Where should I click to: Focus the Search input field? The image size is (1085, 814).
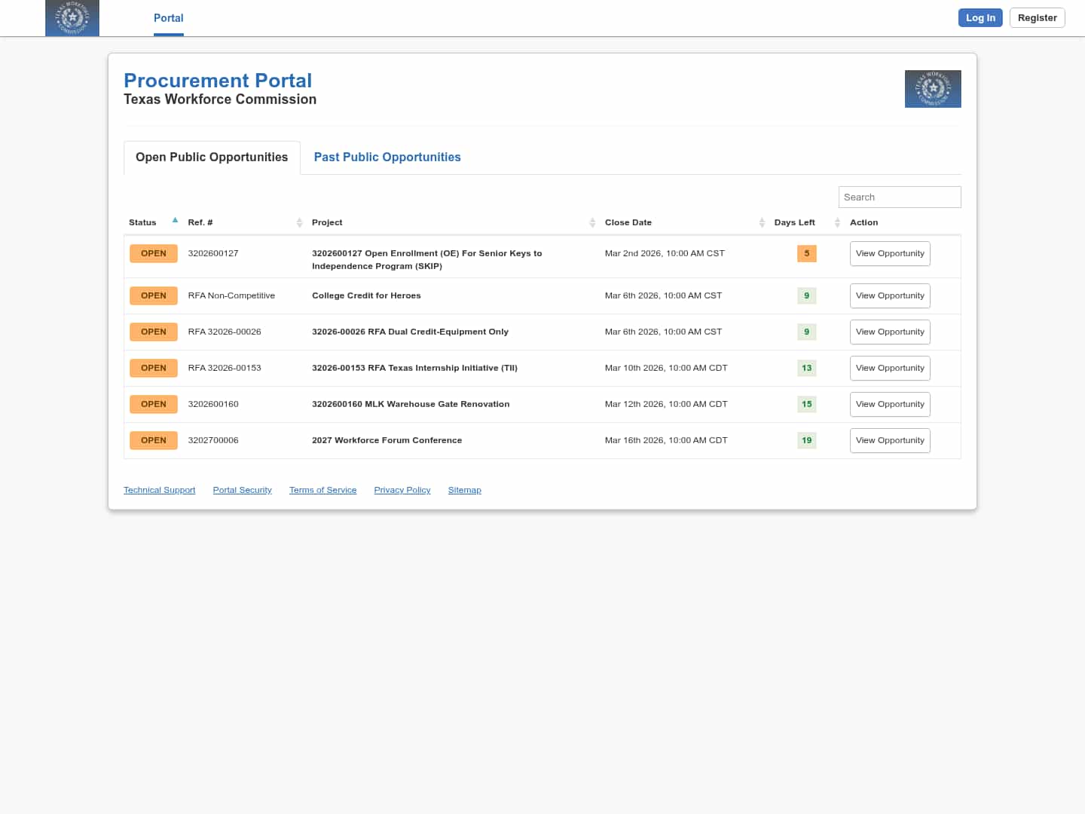point(899,197)
